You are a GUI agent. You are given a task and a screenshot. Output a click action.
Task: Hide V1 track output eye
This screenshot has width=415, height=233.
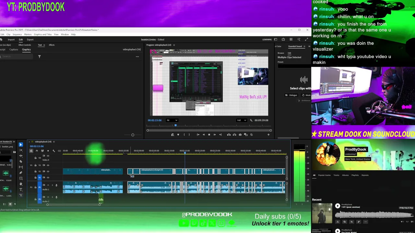click(48, 177)
